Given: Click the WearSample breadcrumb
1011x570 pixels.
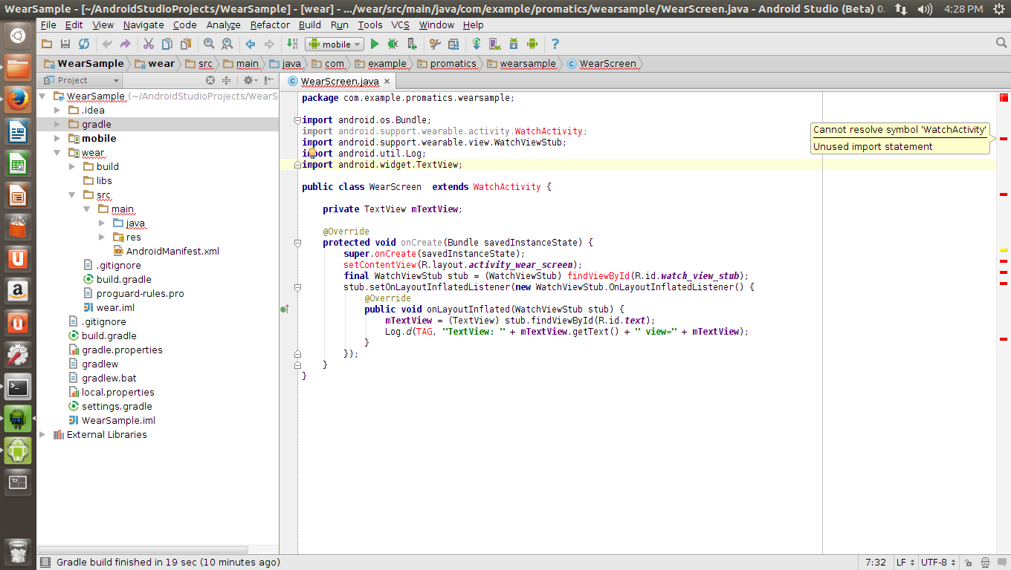Looking at the screenshot, I should [x=83, y=64].
